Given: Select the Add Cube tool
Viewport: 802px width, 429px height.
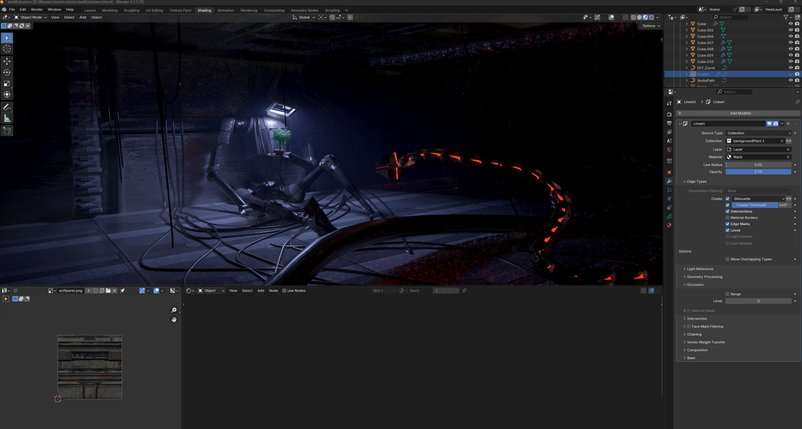Looking at the screenshot, I should click(7, 131).
